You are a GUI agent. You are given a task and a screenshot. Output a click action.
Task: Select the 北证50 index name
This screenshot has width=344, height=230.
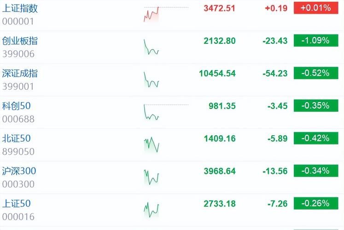17,138
